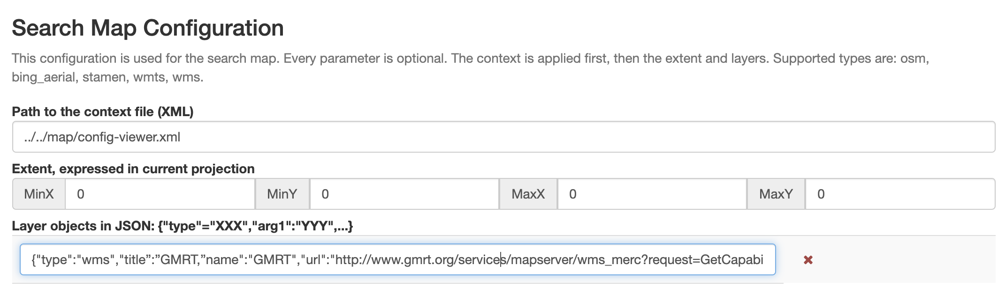Click the MaxX addon label
Screen dimensions: 1006x295
click(528, 194)
